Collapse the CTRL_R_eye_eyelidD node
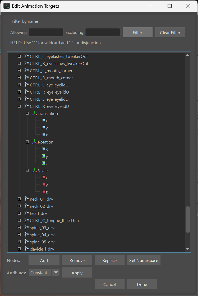The height and width of the screenshot is (296, 198). click(19, 106)
